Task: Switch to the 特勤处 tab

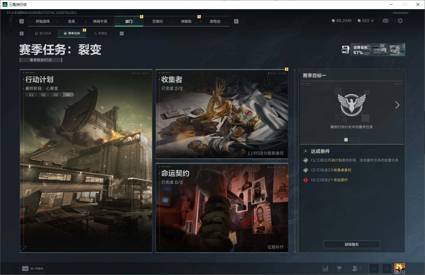Action: coord(186,21)
